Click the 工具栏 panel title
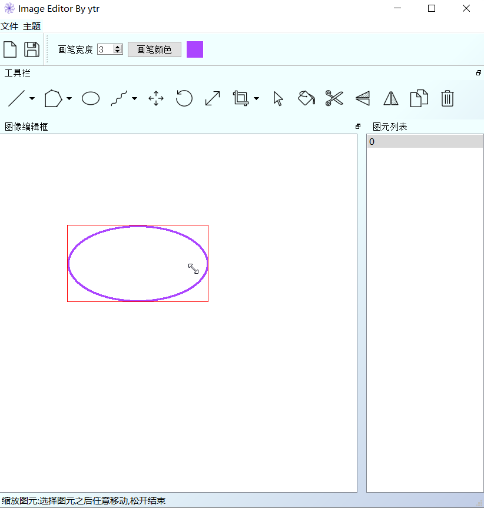The width and height of the screenshot is (484, 508). pos(18,73)
